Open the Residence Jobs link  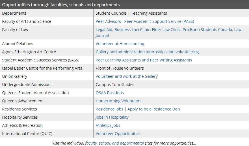pyautogui.click(x=109, y=109)
